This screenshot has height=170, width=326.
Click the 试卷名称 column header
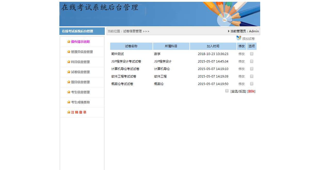tap(131, 46)
